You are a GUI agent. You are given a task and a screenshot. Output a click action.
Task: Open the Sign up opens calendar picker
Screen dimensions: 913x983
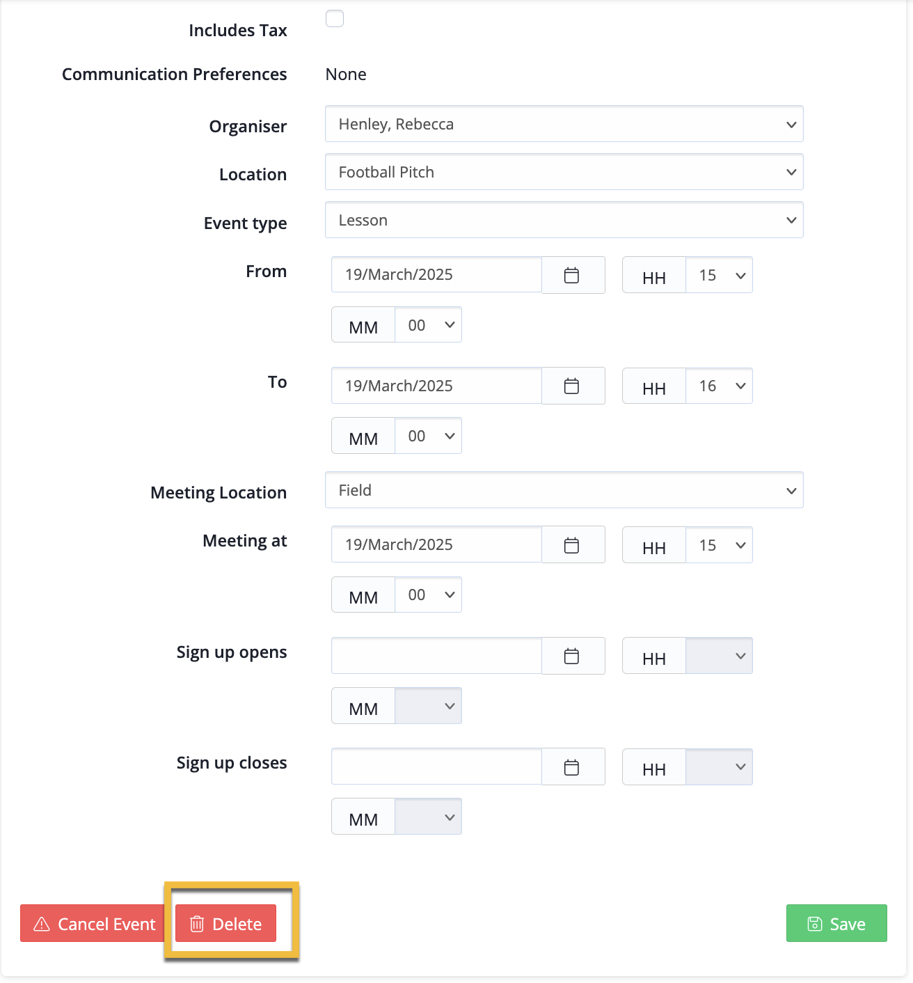572,656
